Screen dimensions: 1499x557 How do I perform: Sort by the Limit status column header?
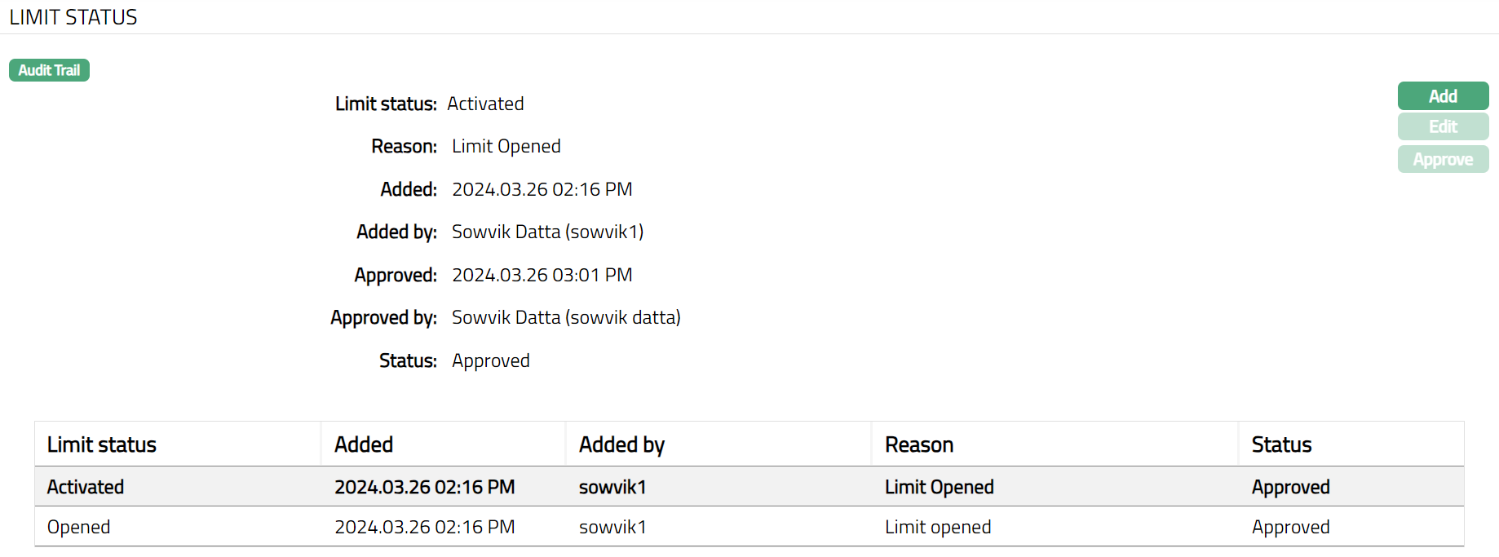[102, 444]
